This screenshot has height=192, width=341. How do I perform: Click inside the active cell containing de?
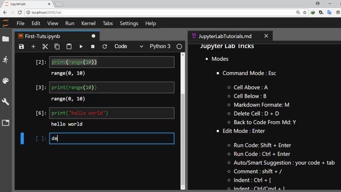(x=112, y=139)
